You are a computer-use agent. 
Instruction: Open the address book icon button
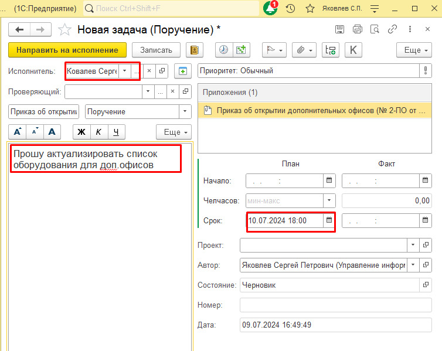click(195, 50)
